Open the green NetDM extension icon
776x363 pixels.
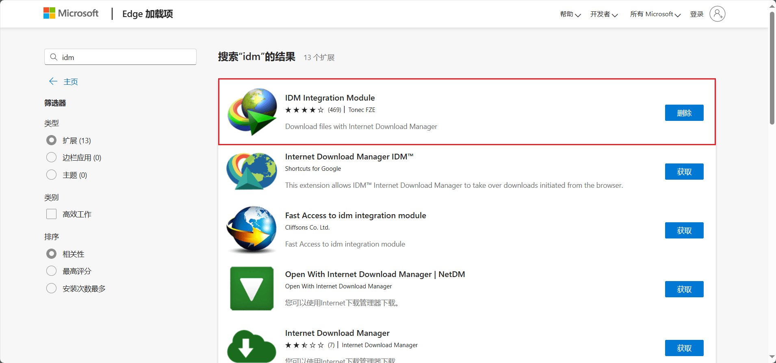[x=252, y=288]
